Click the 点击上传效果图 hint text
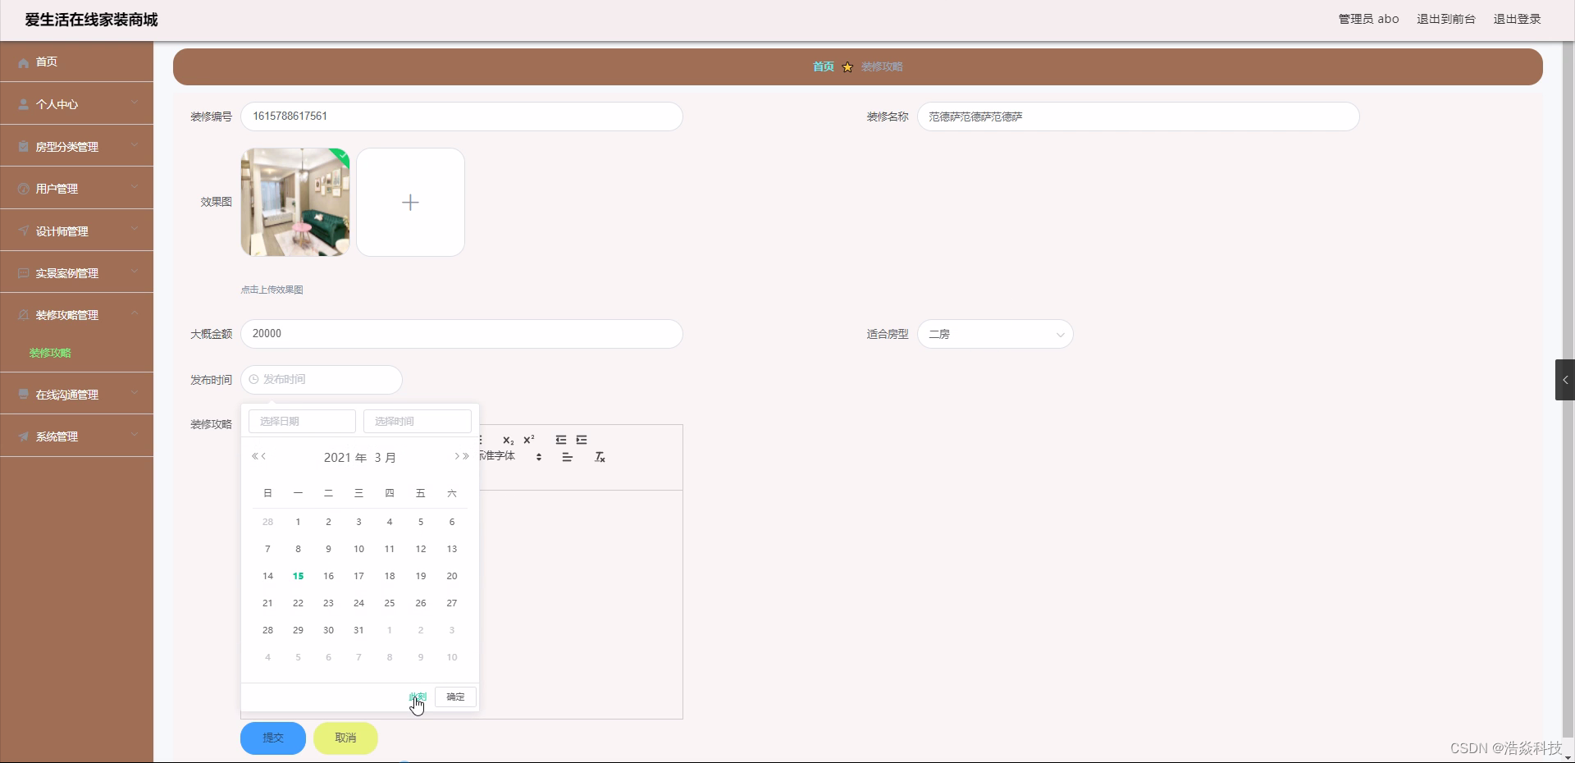 coord(272,290)
